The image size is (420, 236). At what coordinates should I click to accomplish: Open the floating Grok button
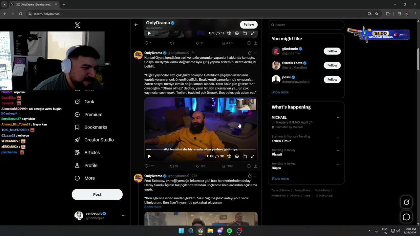pyautogui.click(x=407, y=202)
